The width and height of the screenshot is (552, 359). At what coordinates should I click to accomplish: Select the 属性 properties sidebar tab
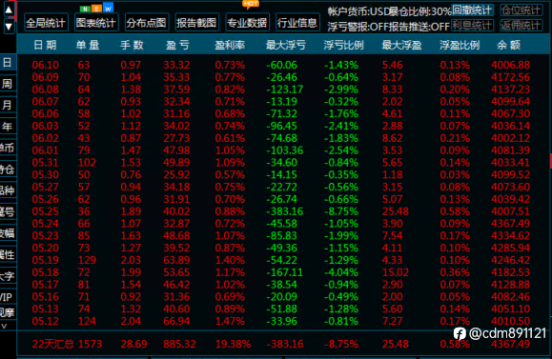click(8, 254)
